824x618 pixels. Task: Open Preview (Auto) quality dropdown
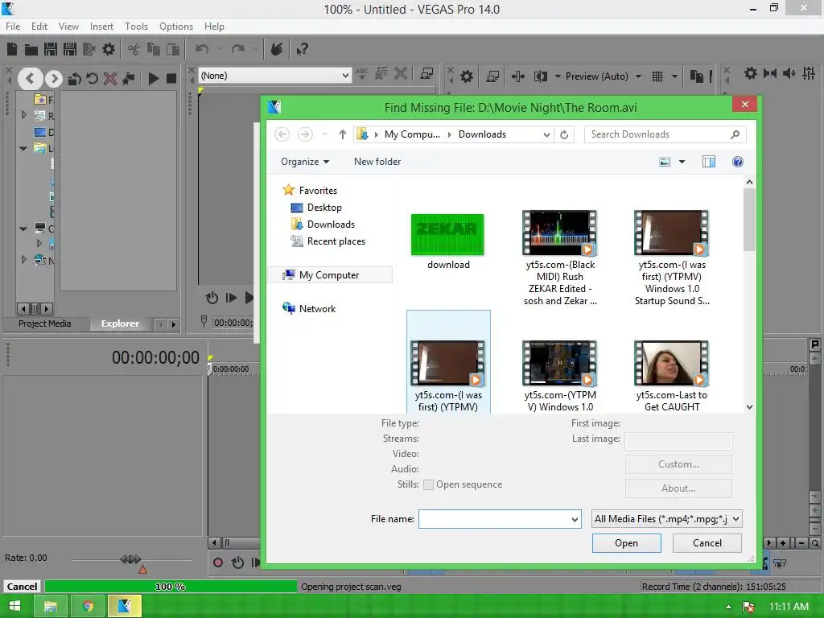tap(638, 76)
